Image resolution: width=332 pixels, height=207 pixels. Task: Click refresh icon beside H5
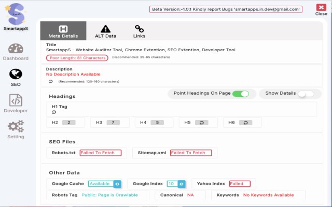tap(202, 123)
